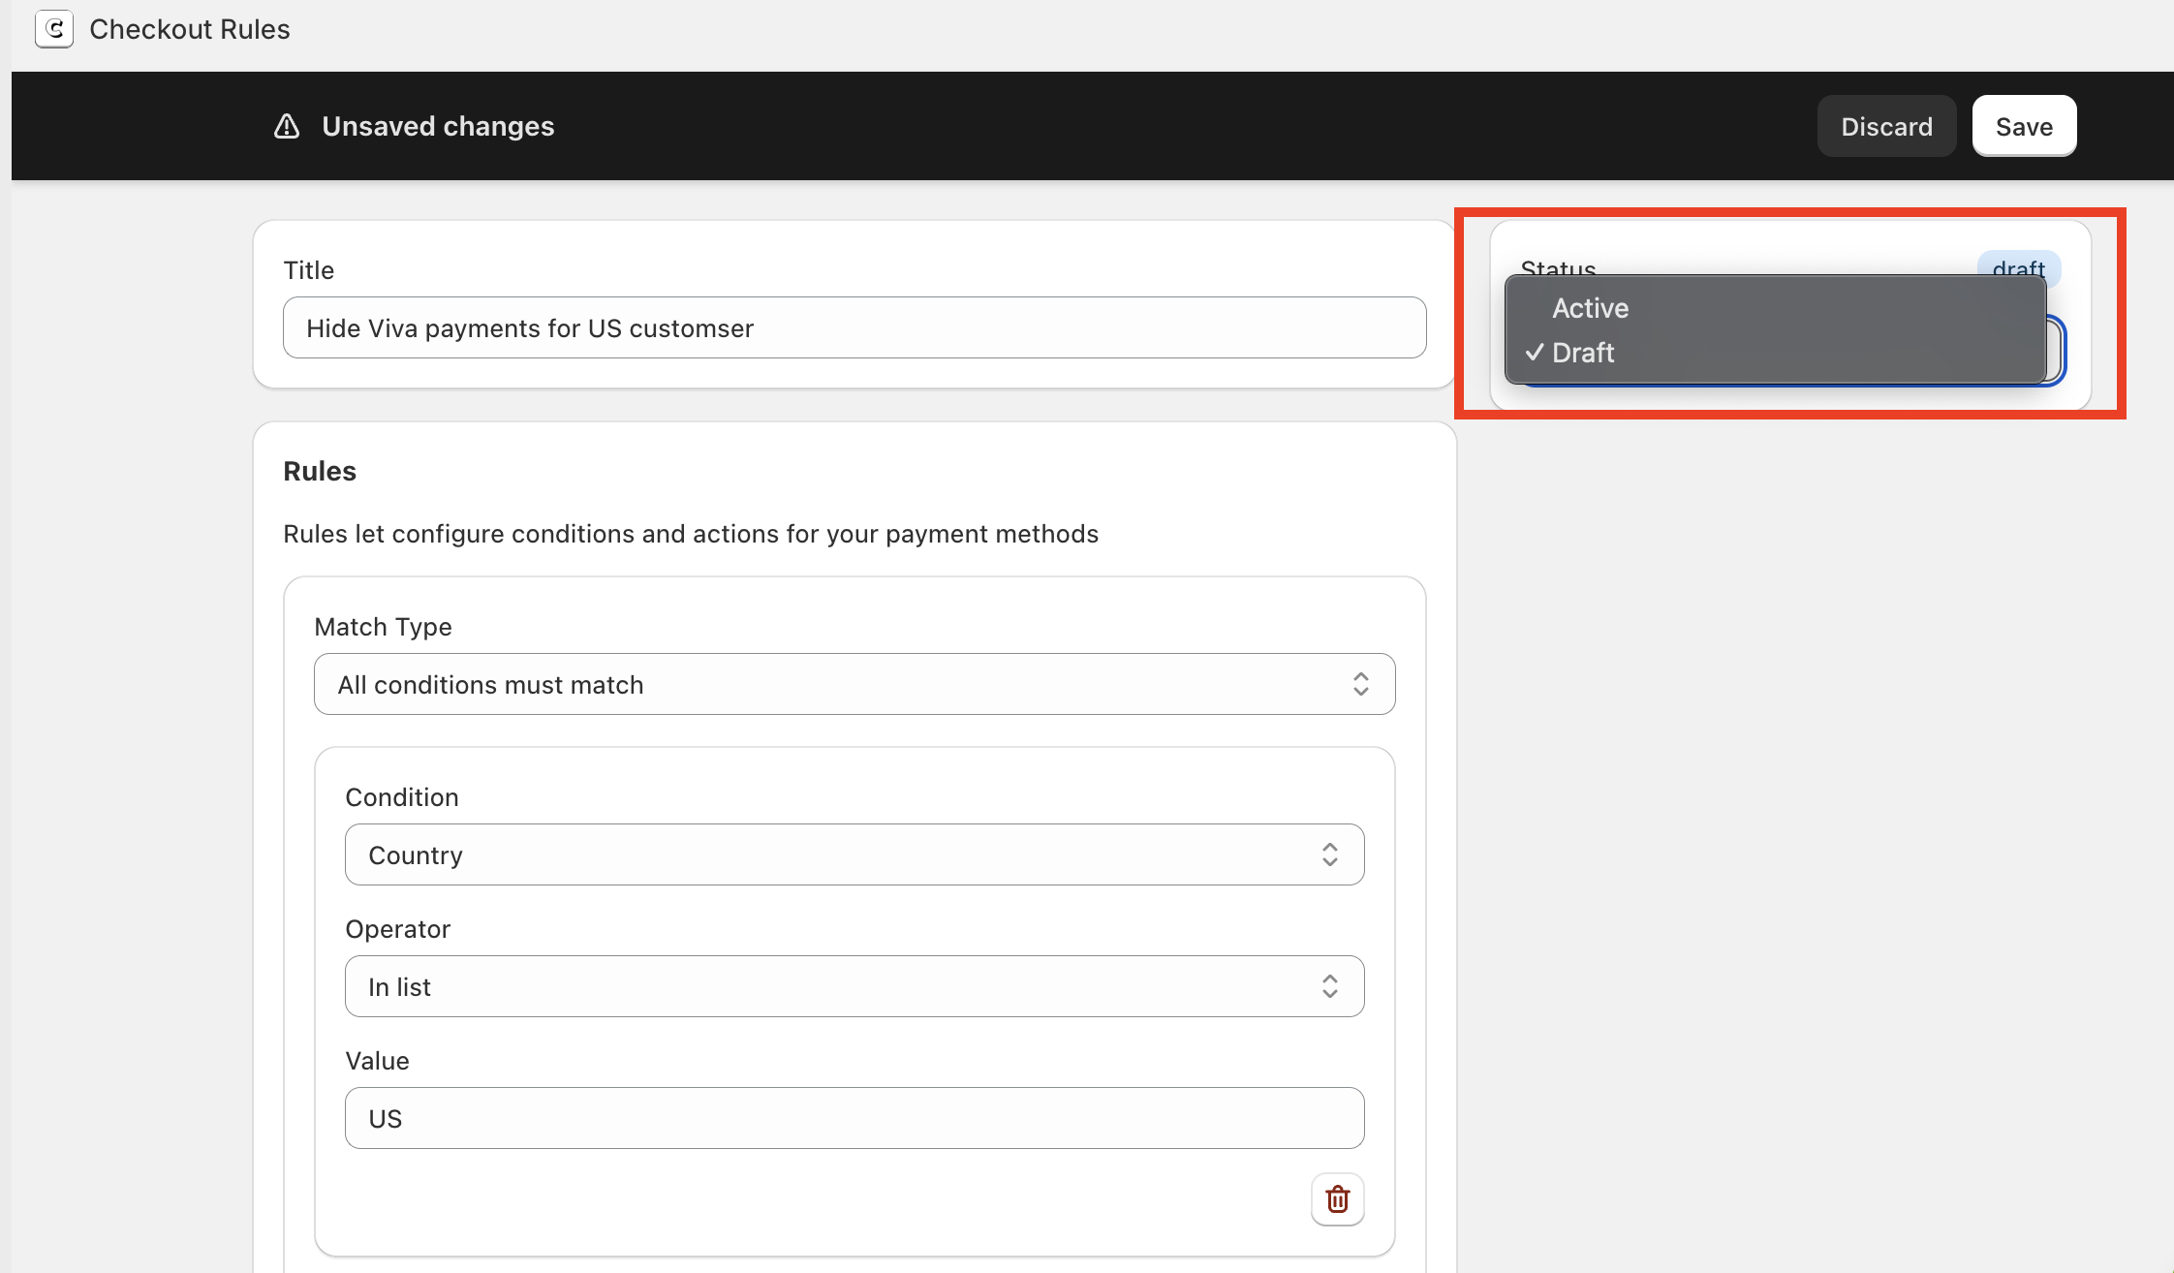Save the unsaved rule changes

2023,126
